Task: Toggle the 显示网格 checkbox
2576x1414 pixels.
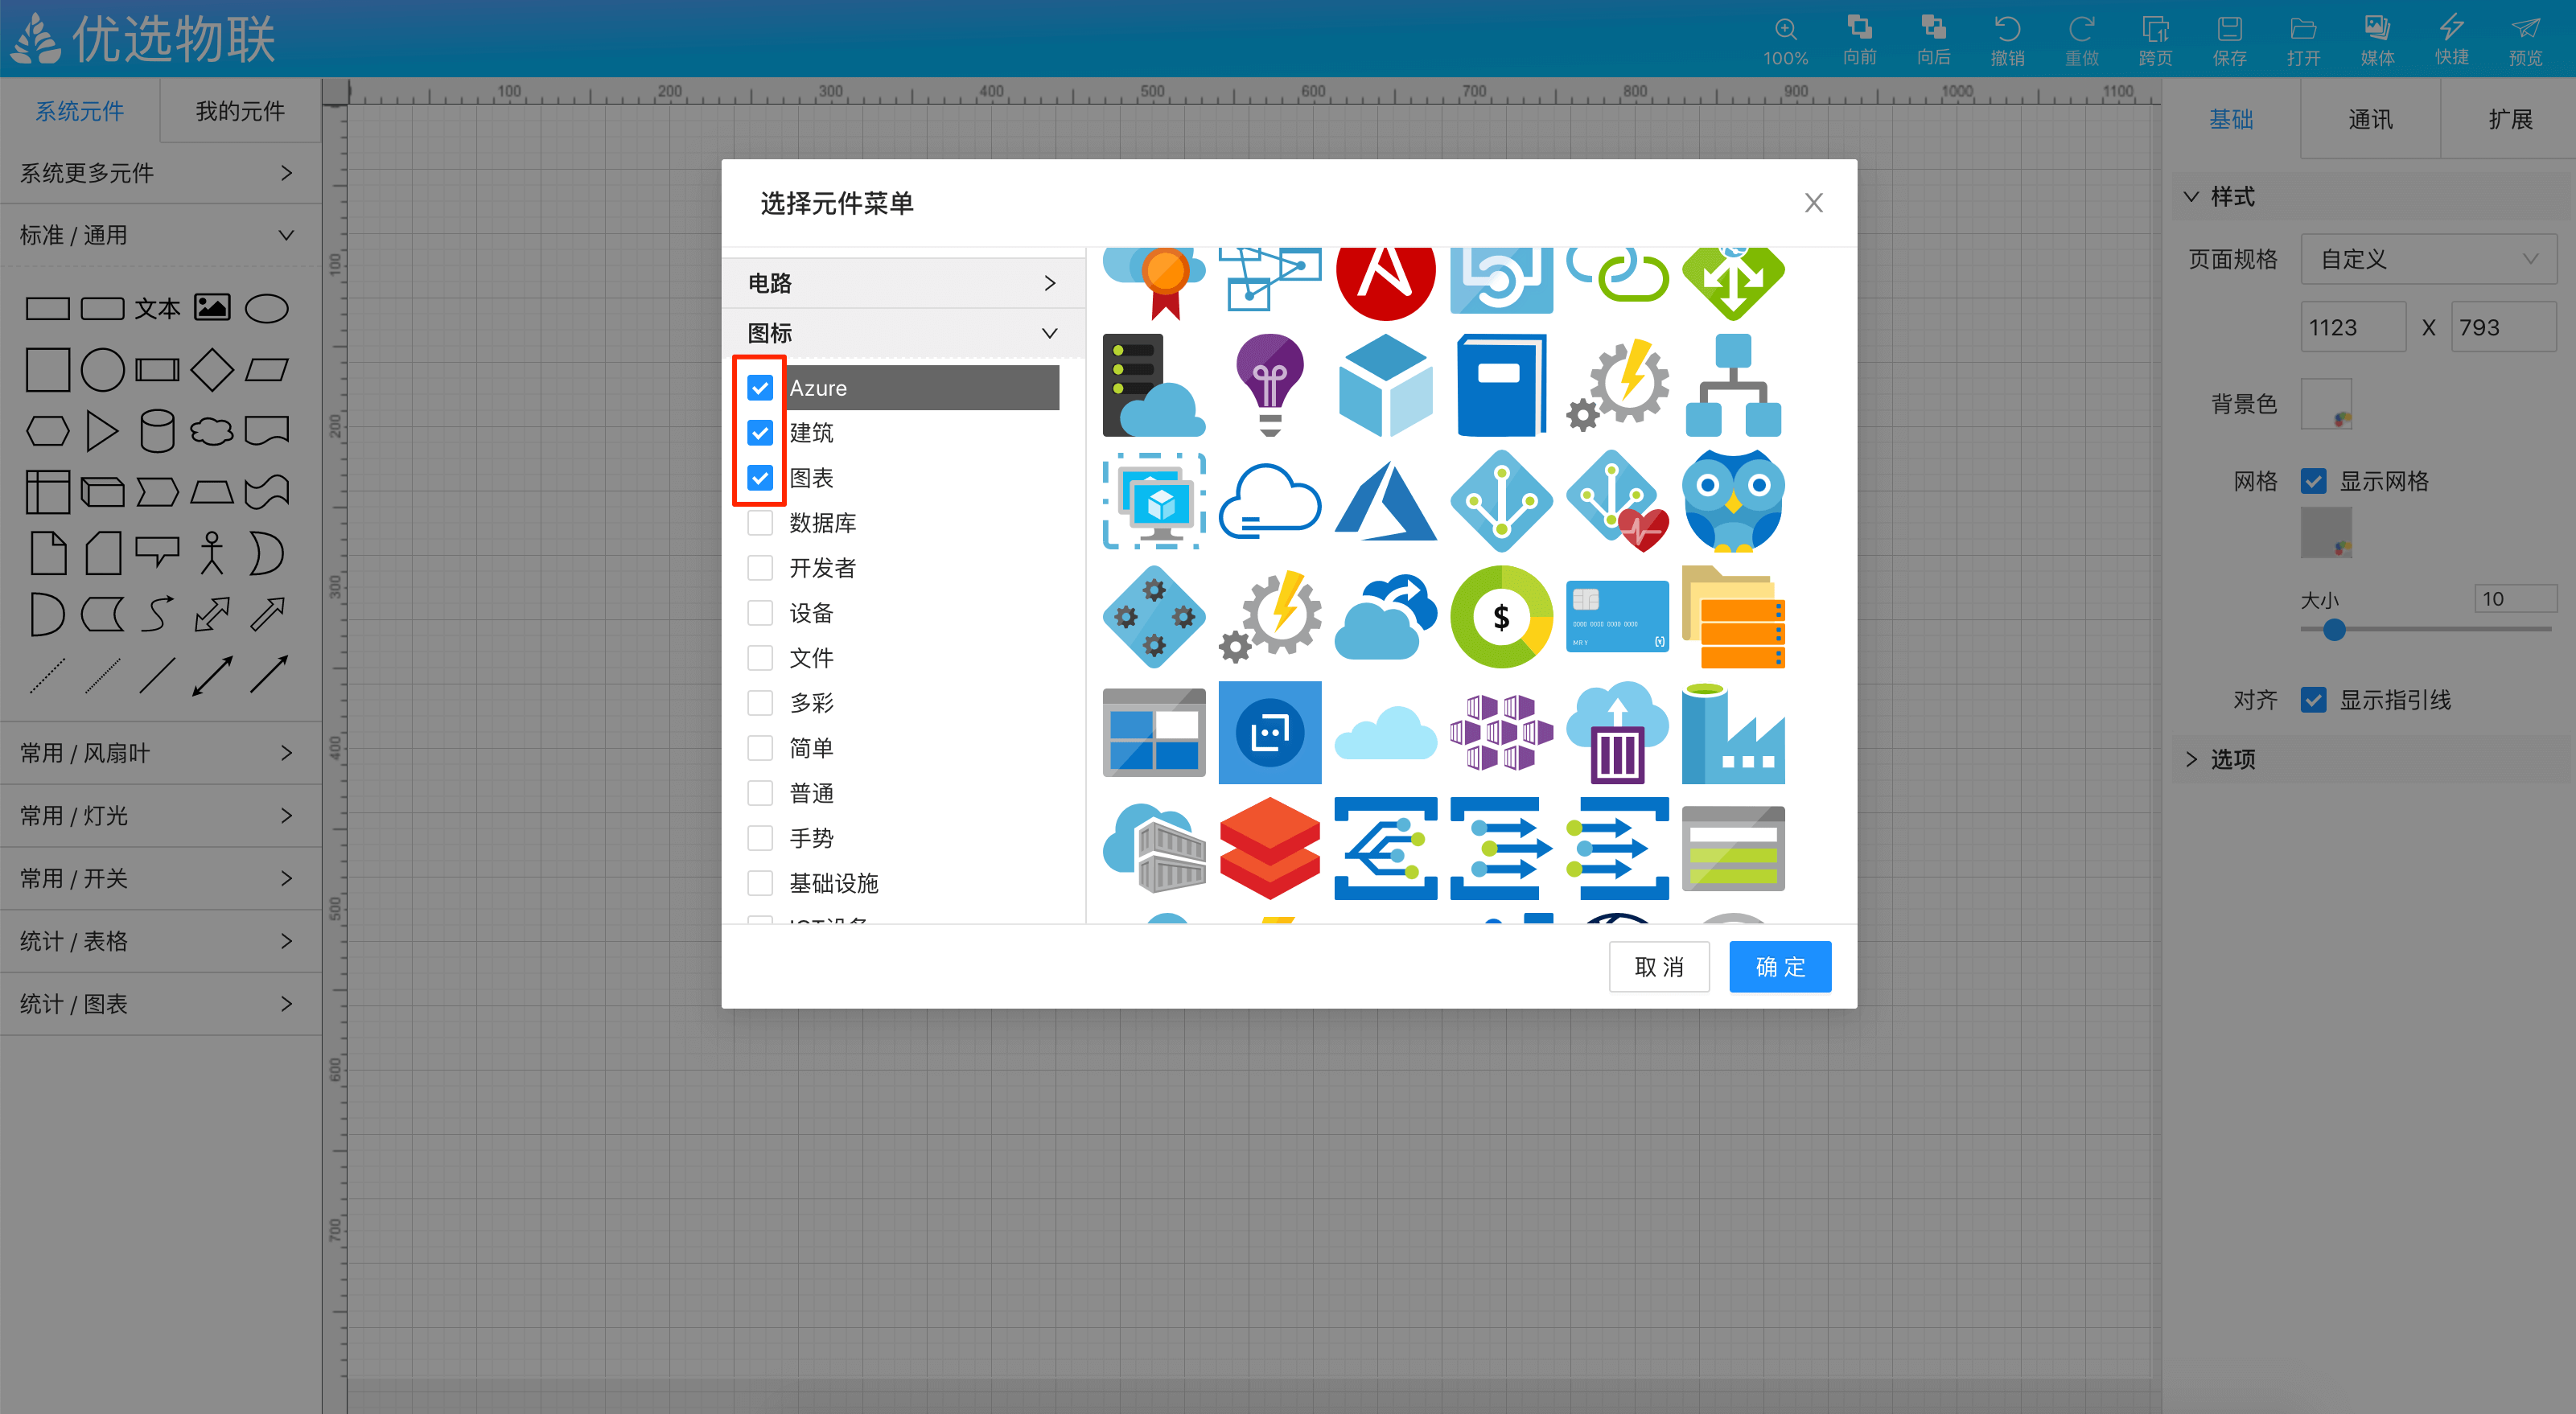Action: coord(2313,481)
